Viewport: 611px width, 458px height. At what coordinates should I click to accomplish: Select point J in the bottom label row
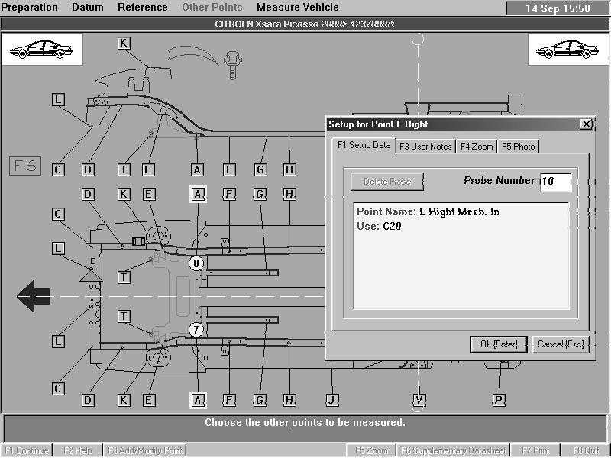332,400
